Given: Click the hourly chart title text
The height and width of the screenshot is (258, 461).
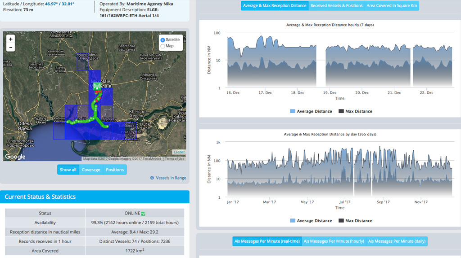Looking at the screenshot, I should coord(330,25).
